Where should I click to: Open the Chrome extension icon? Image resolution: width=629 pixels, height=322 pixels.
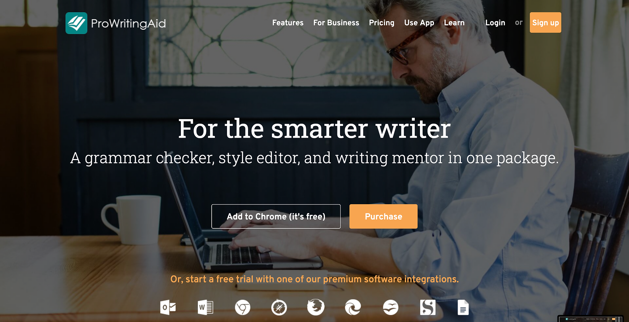(x=242, y=307)
